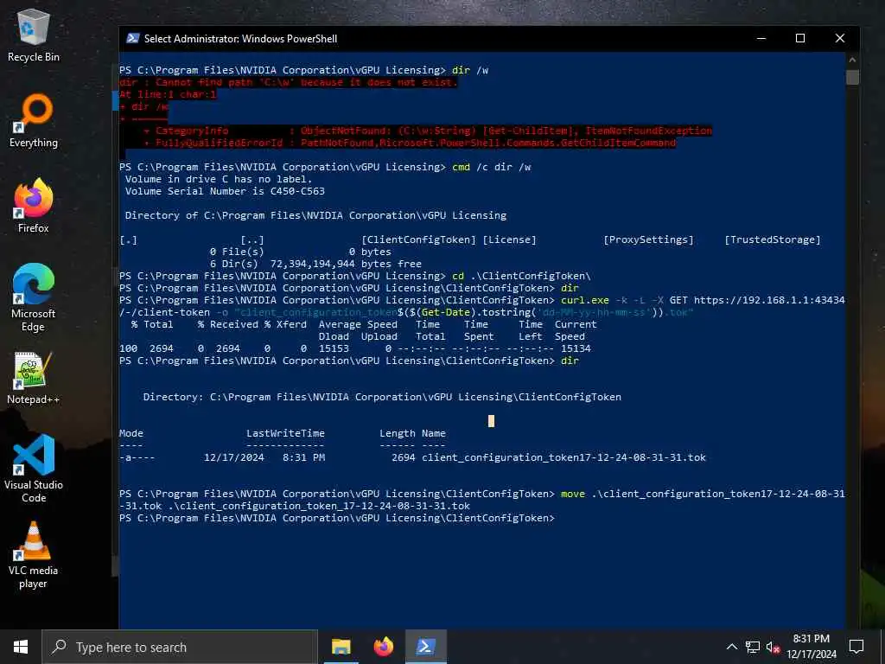885x664 pixels.
Task: Open the notification center icon
Action: point(856,647)
